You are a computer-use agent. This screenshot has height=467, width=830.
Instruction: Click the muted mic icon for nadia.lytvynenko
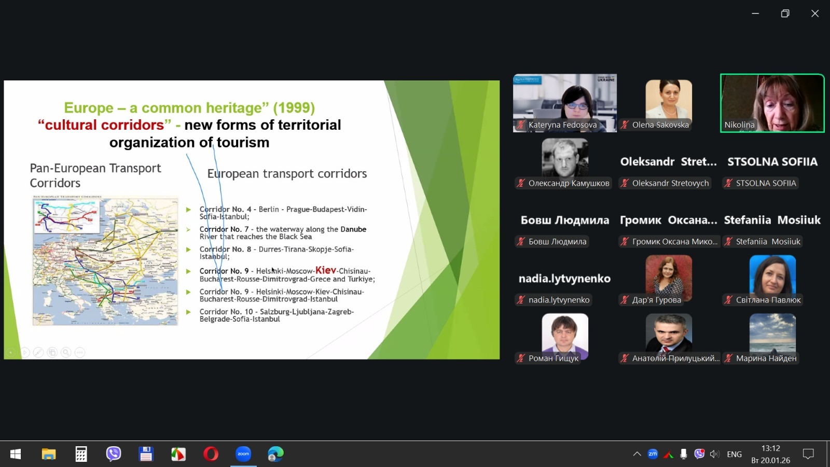(x=521, y=300)
